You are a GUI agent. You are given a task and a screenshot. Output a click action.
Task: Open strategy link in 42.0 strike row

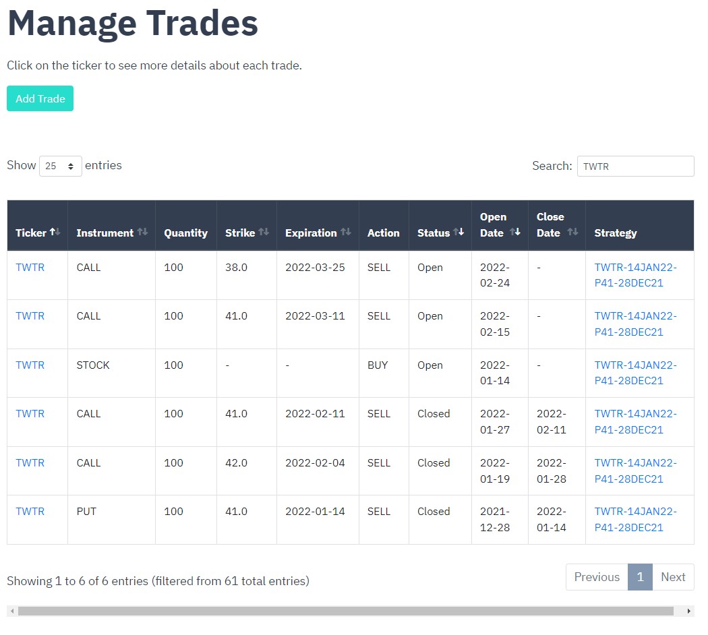pos(635,471)
